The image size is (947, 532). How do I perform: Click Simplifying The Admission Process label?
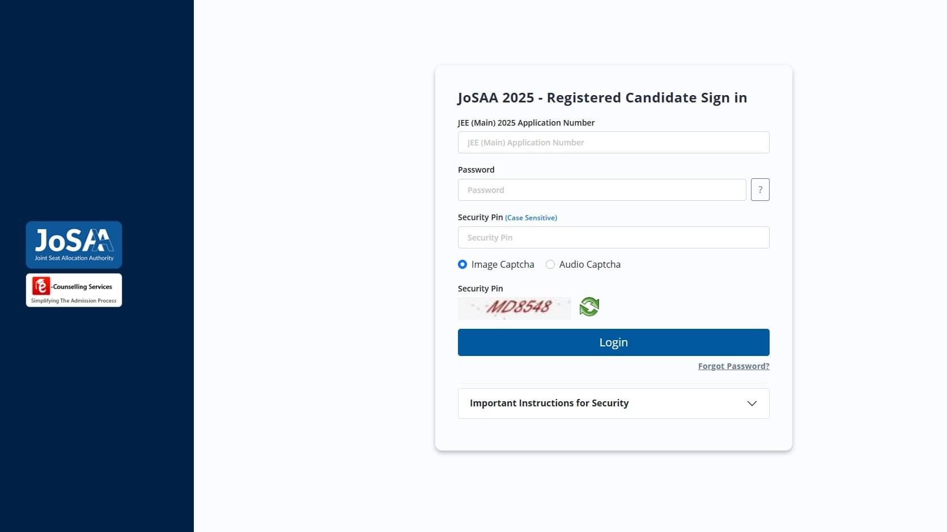[x=74, y=301]
